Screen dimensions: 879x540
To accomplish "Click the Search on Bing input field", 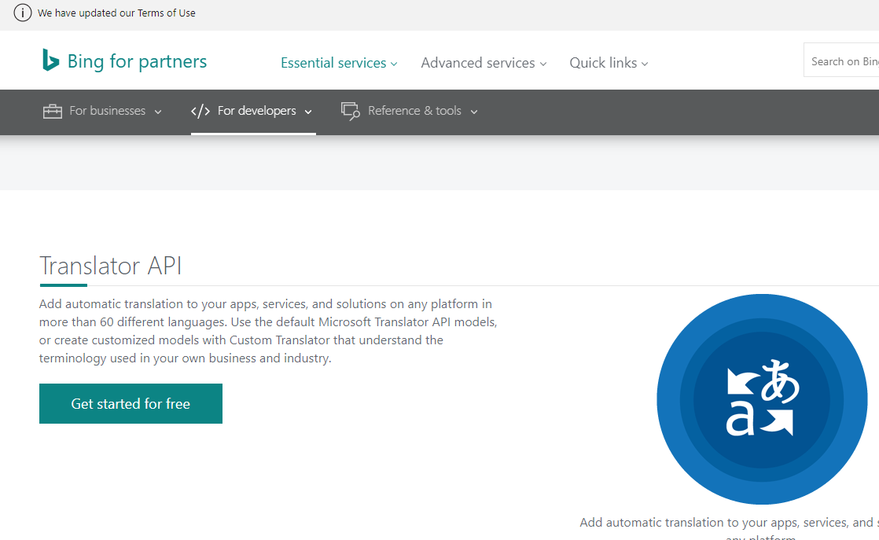I will click(x=841, y=61).
